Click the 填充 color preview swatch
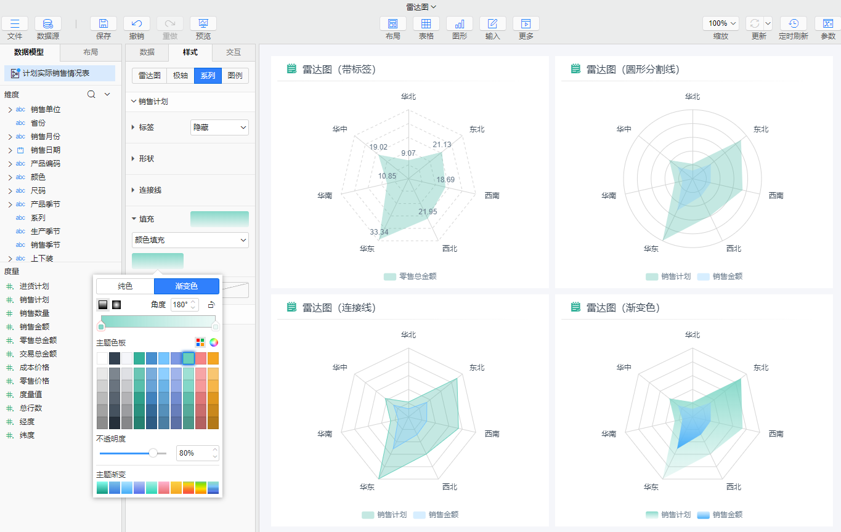This screenshot has width=841, height=532. pyautogui.click(x=219, y=219)
